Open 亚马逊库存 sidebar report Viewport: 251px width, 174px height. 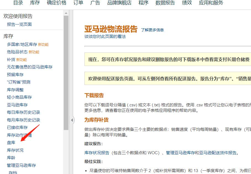coord(17,105)
